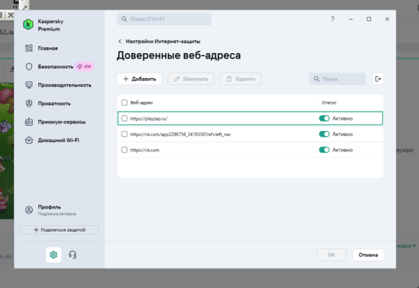
Task: Click the Изменить button
Action: (x=191, y=79)
